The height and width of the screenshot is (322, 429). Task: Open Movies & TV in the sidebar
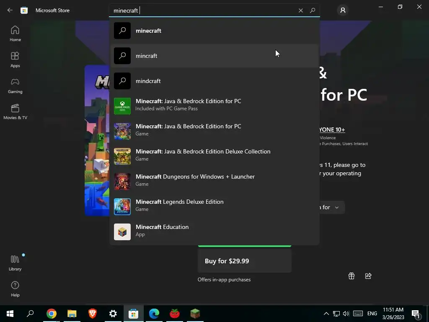click(x=16, y=112)
